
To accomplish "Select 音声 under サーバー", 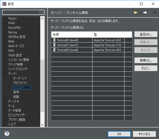I will tap(16, 92).
